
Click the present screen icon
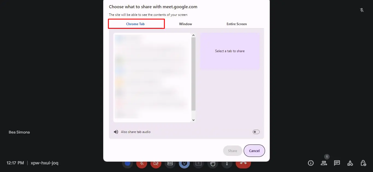pyautogui.click(x=199, y=164)
